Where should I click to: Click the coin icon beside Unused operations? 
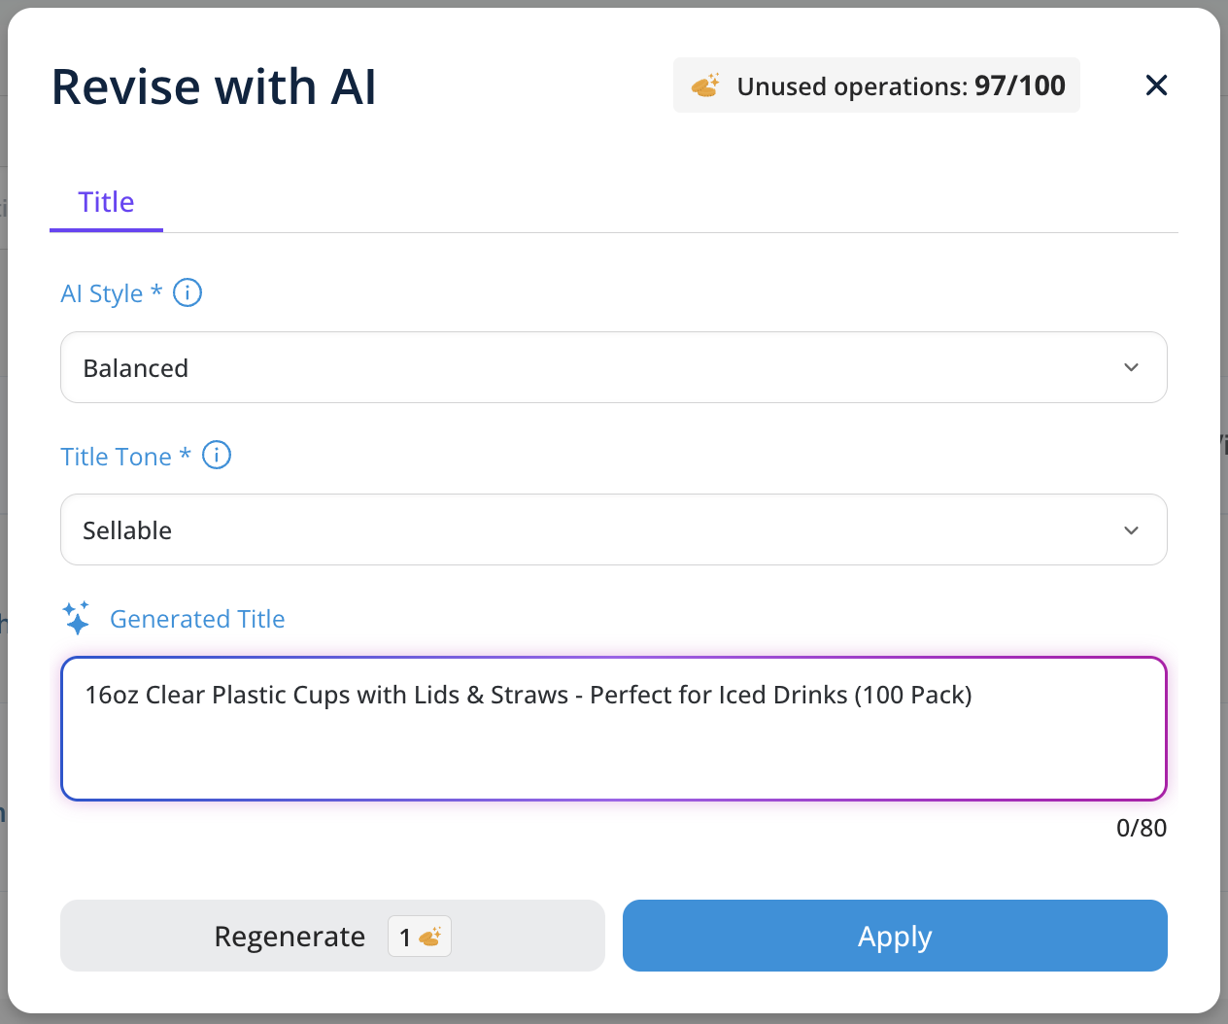(x=705, y=85)
